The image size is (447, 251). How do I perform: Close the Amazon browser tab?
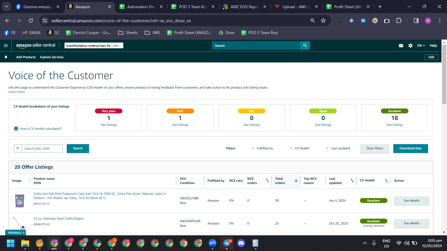109,7
